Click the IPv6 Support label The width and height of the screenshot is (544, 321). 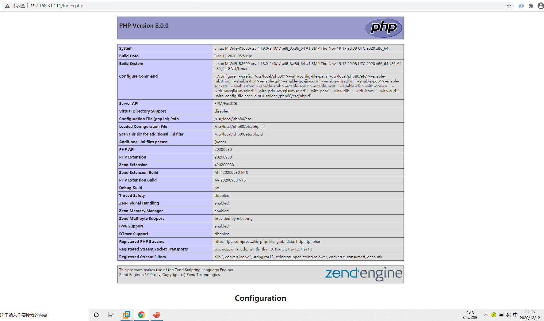pos(131,226)
